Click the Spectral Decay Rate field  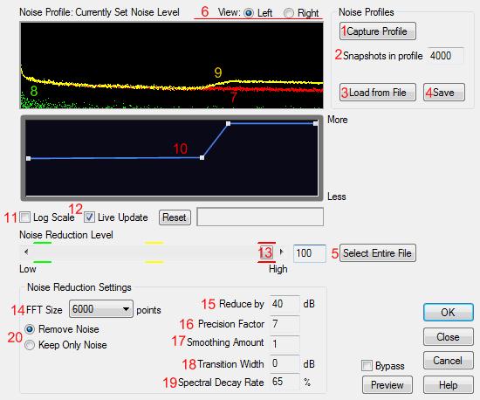(x=285, y=382)
